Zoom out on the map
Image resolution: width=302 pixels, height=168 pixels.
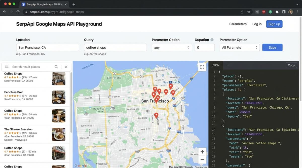click(202, 160)
